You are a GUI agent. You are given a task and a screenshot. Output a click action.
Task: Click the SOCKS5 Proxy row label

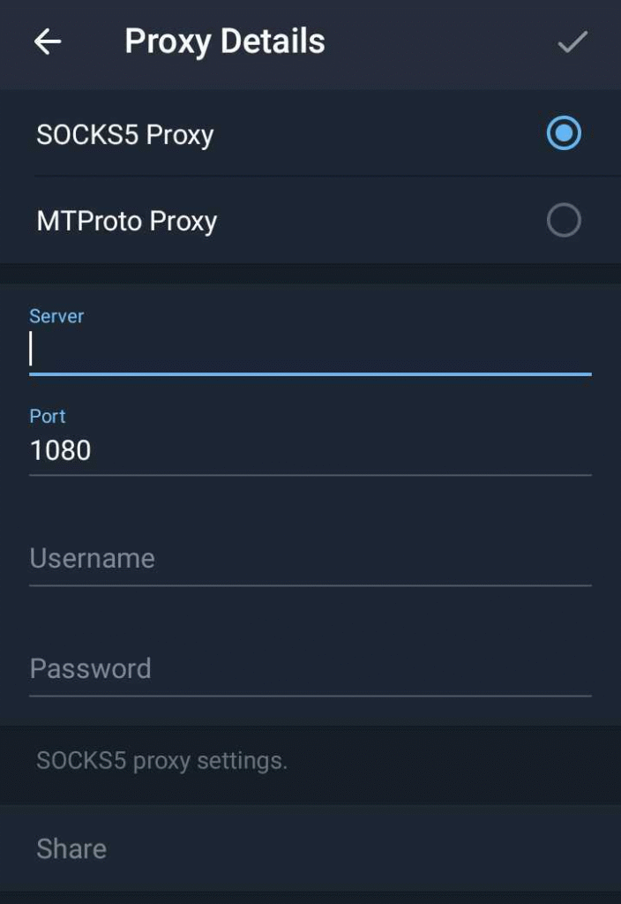pos(124,134)
